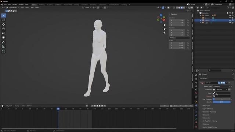
Task: Open the Render menu
Action: (x=15, y=4)
